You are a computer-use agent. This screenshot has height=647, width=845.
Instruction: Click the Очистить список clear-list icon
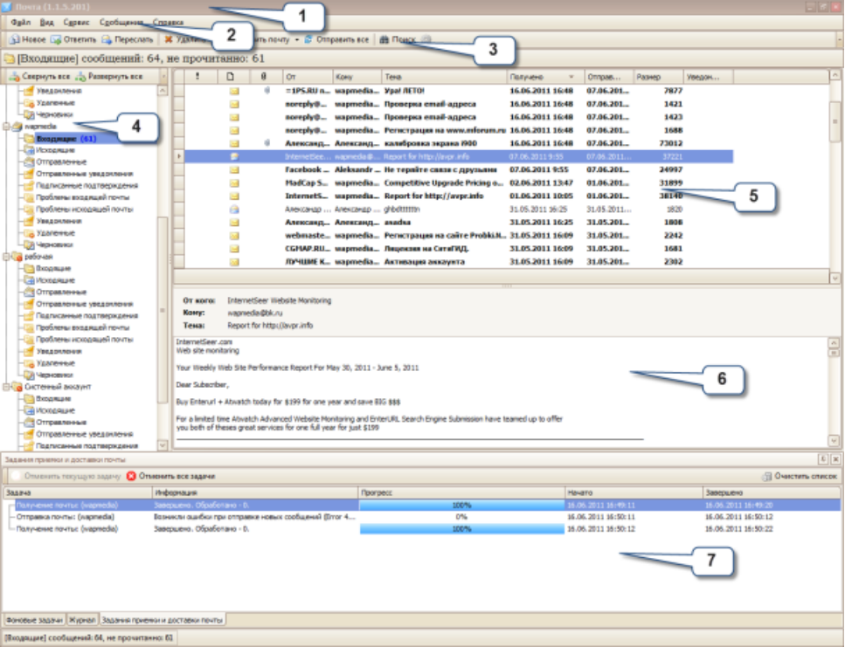point(766,477)
